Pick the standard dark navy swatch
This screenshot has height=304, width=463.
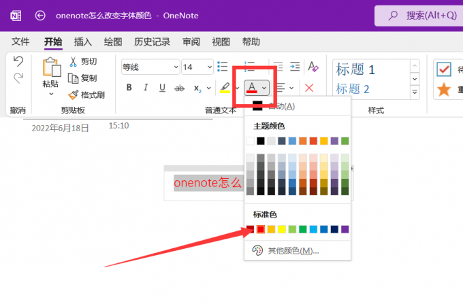point(334,229)
